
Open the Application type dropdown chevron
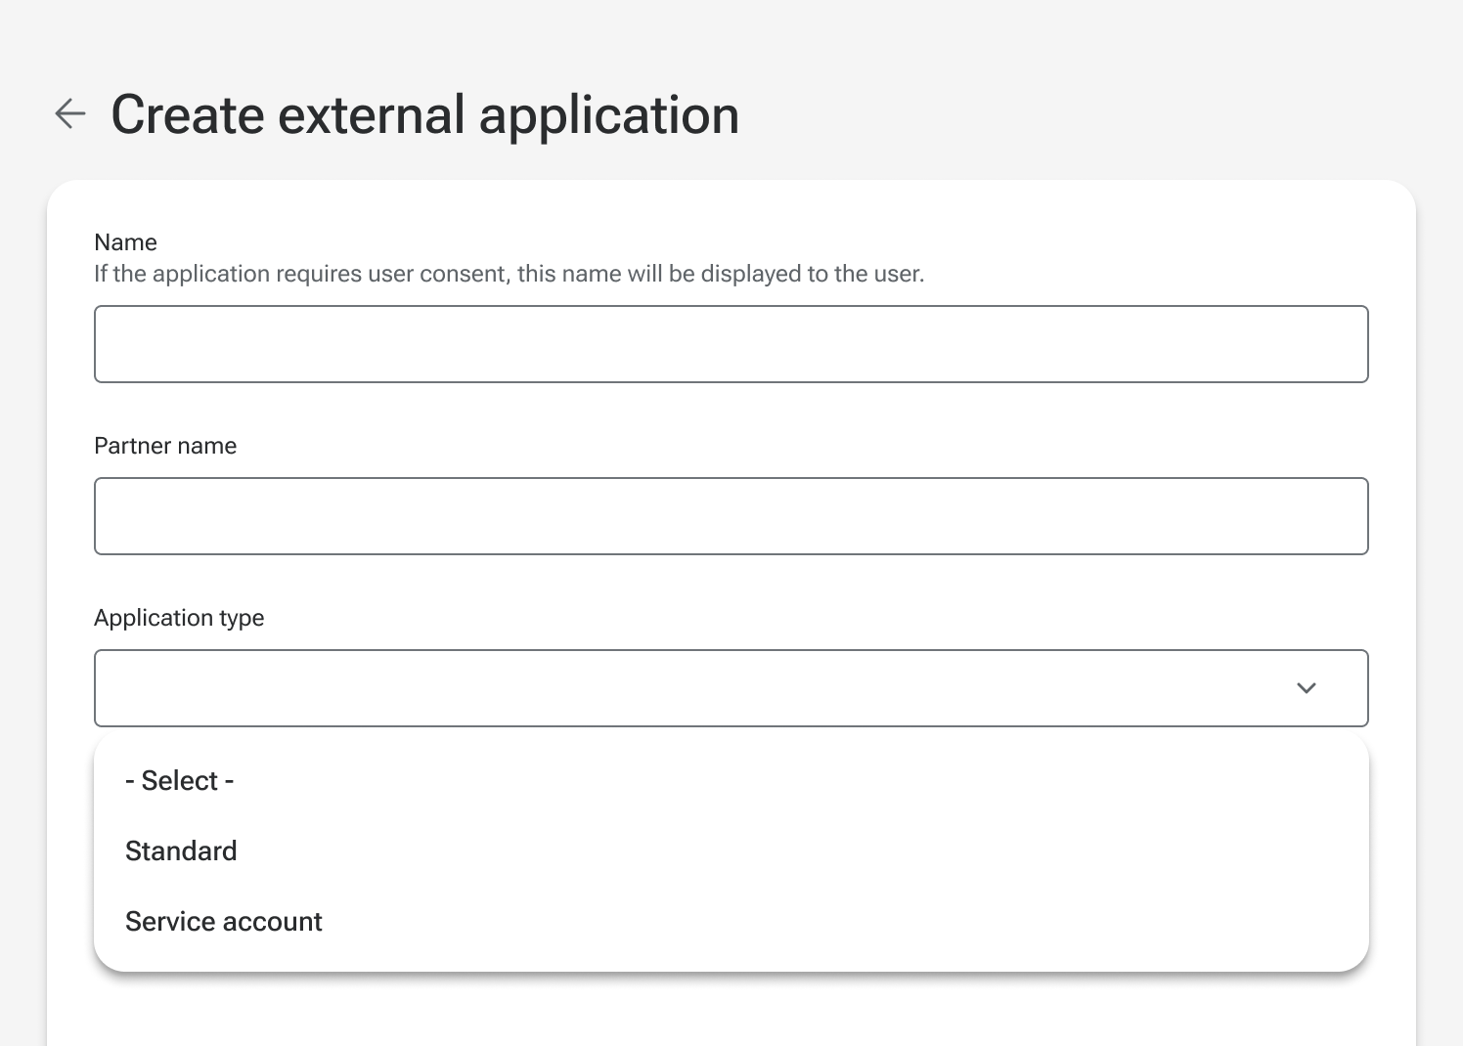coord(1307,688)
